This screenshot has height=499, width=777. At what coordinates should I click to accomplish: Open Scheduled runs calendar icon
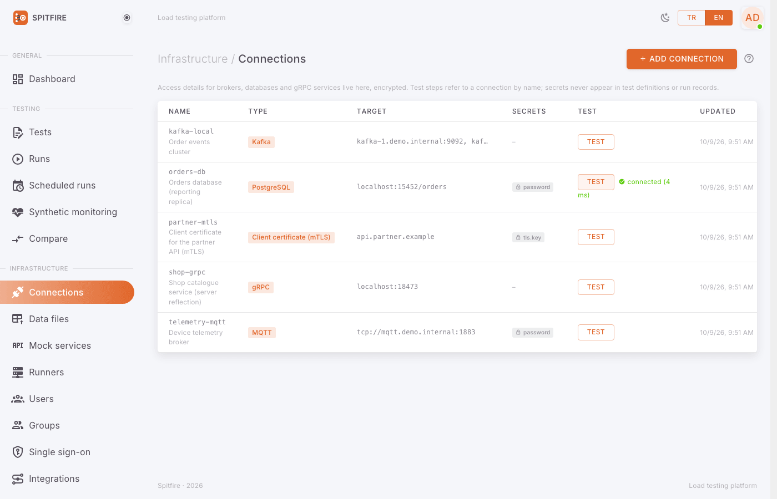tap(18, 186)
